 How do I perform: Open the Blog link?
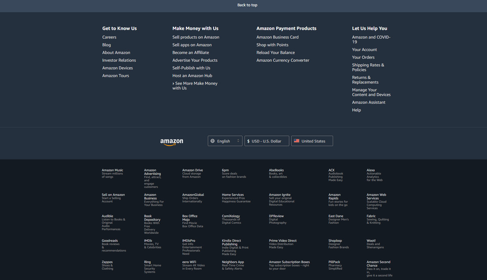[x=106, y=45]
